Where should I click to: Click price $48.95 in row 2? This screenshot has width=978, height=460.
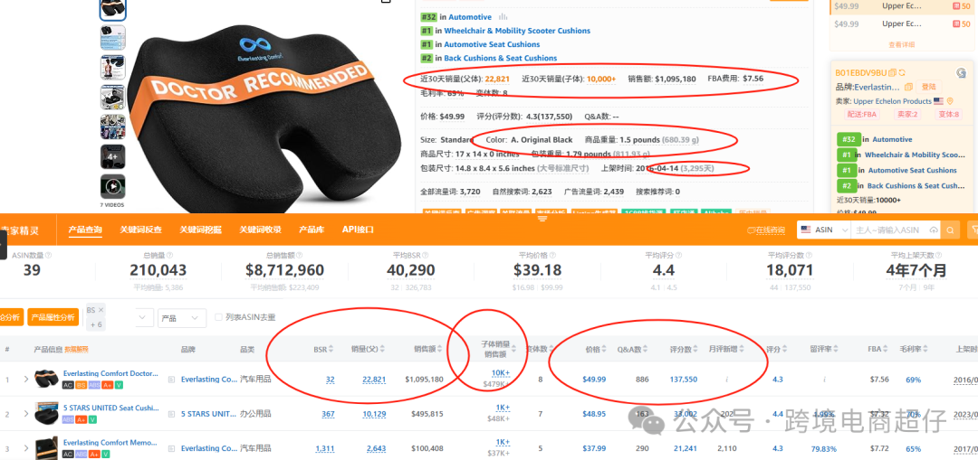point(594,414)
